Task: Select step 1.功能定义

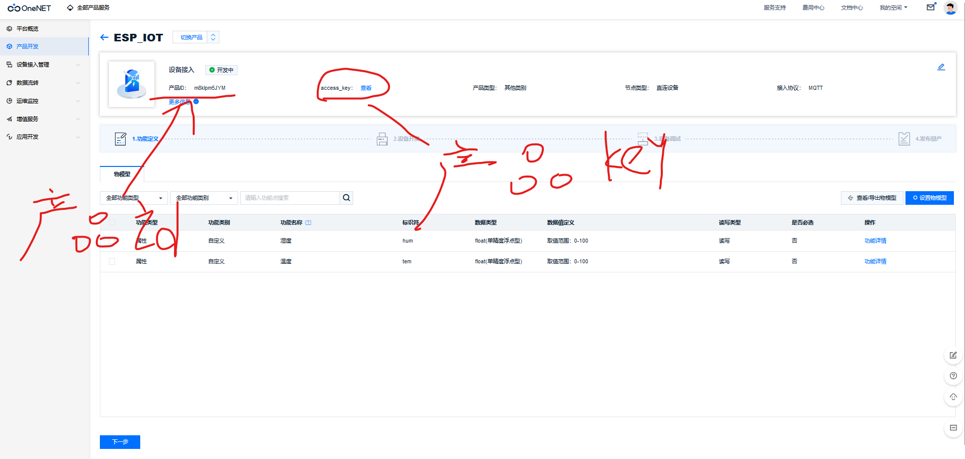Action: [145, 139]
